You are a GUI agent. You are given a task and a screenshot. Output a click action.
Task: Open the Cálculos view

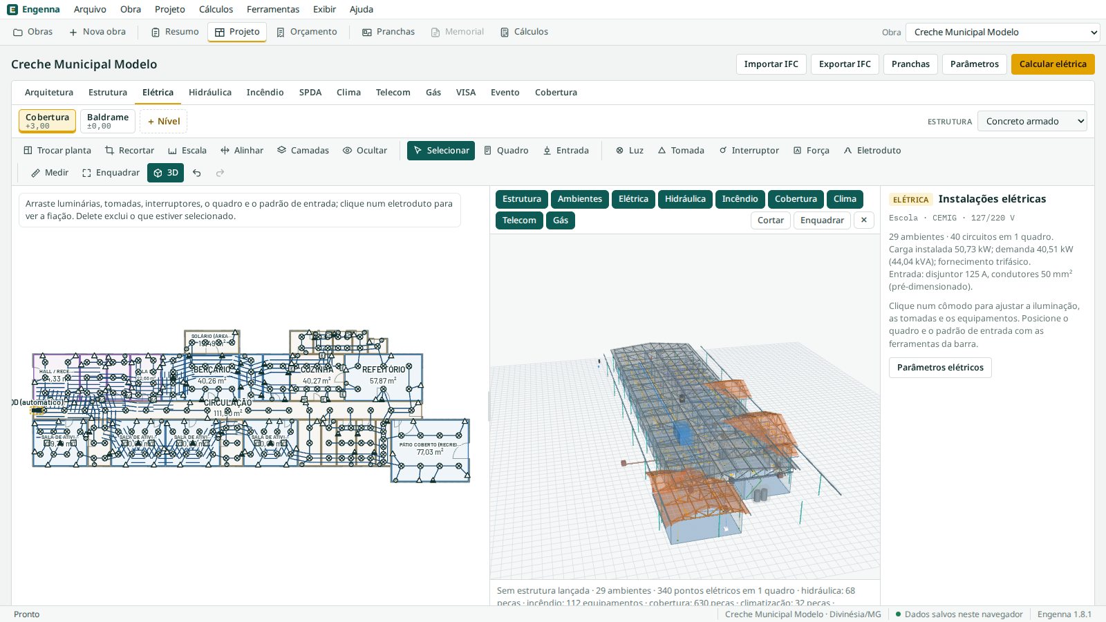[524, 32]
